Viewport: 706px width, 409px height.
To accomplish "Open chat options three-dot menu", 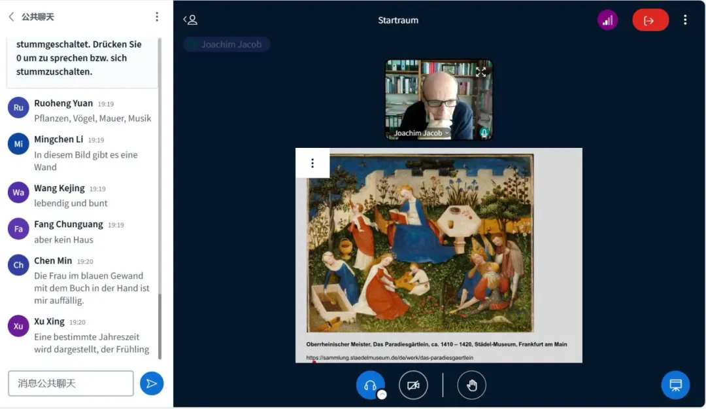I will (x=156, y=17).
